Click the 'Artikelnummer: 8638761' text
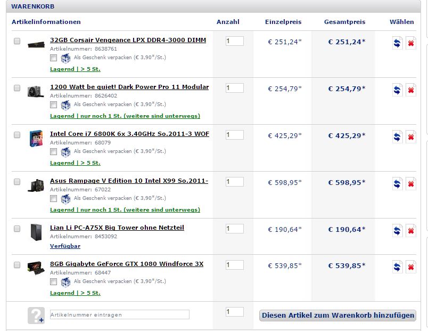Viewport: 428px width, 331px height. [x=84, y=49]
